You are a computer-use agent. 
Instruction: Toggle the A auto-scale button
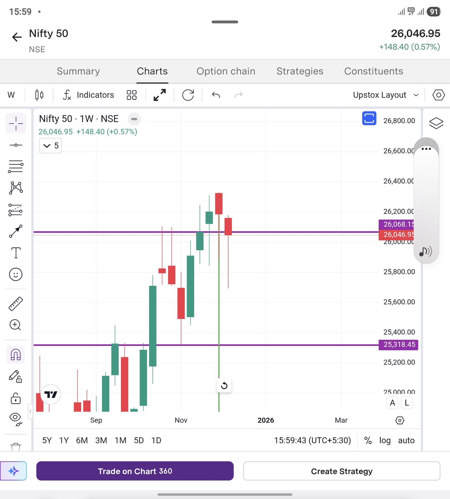pyautogui.click(x=392, y=403)
